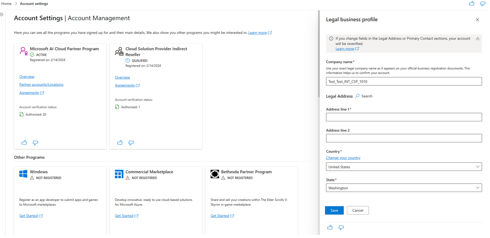Like the Microsoft AI Cloud Partner Program card
This screenshot has width=490, height=238.
tap(24, 143)
